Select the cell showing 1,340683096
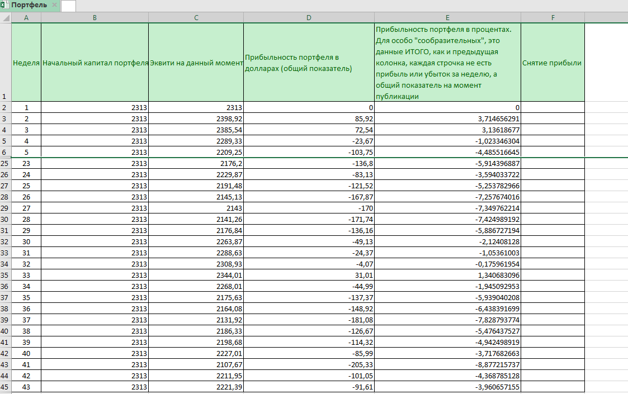 pos(447,275)
